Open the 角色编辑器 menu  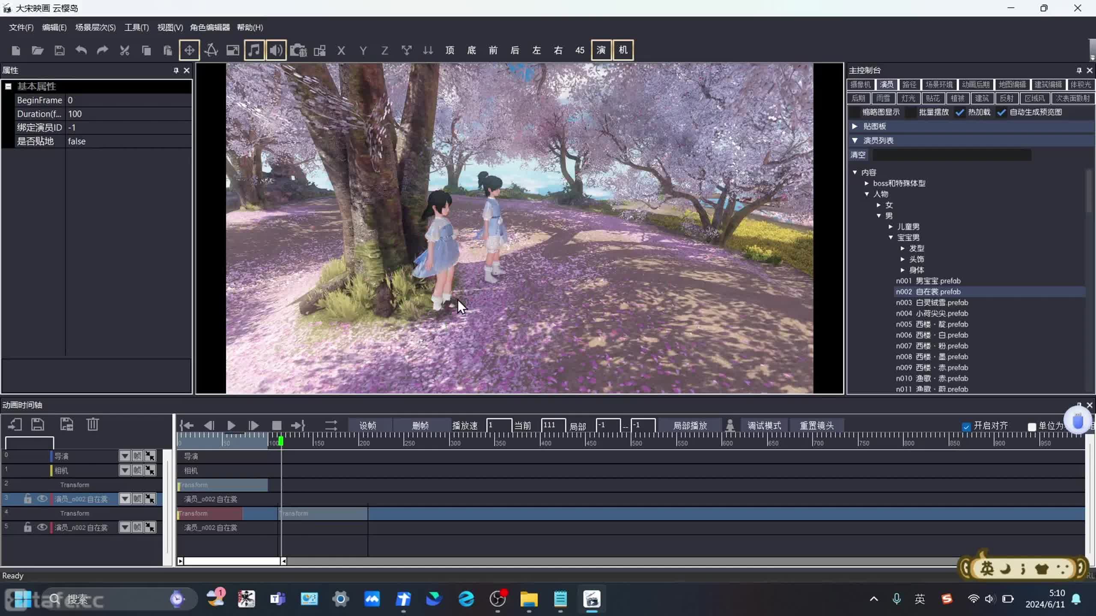210,27
